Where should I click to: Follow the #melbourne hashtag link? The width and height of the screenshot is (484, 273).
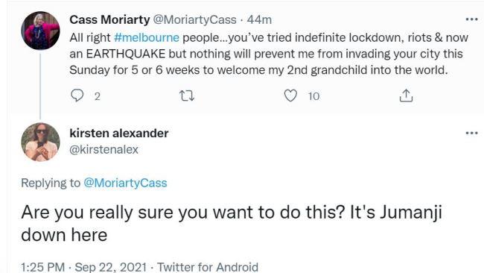[146, 38]
